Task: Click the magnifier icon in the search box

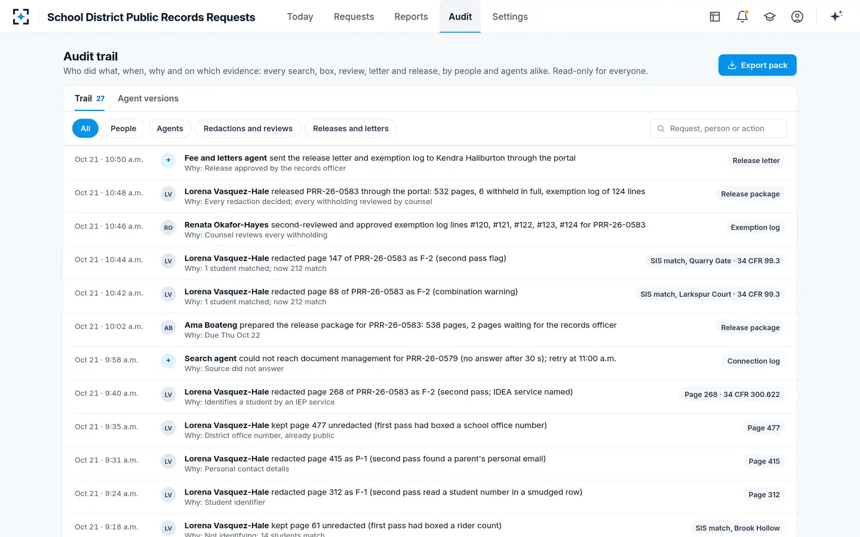Action: point(661,128)
